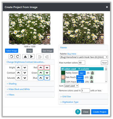Image resolution: width=113 pixels, height=119 pixels.
Task: Open Sub dropdown for Pale Peach
Action: 80,77
